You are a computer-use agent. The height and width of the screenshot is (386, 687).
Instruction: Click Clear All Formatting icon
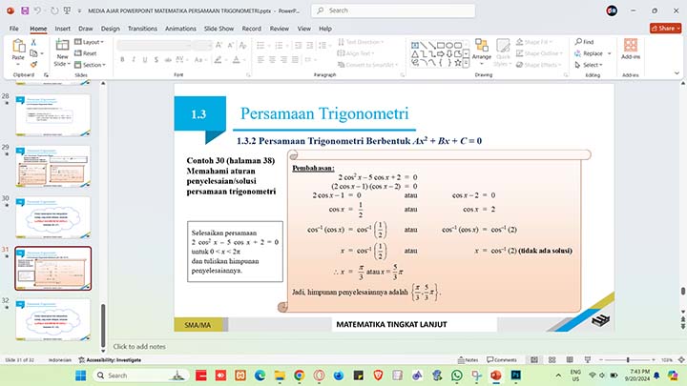point(242,45)
